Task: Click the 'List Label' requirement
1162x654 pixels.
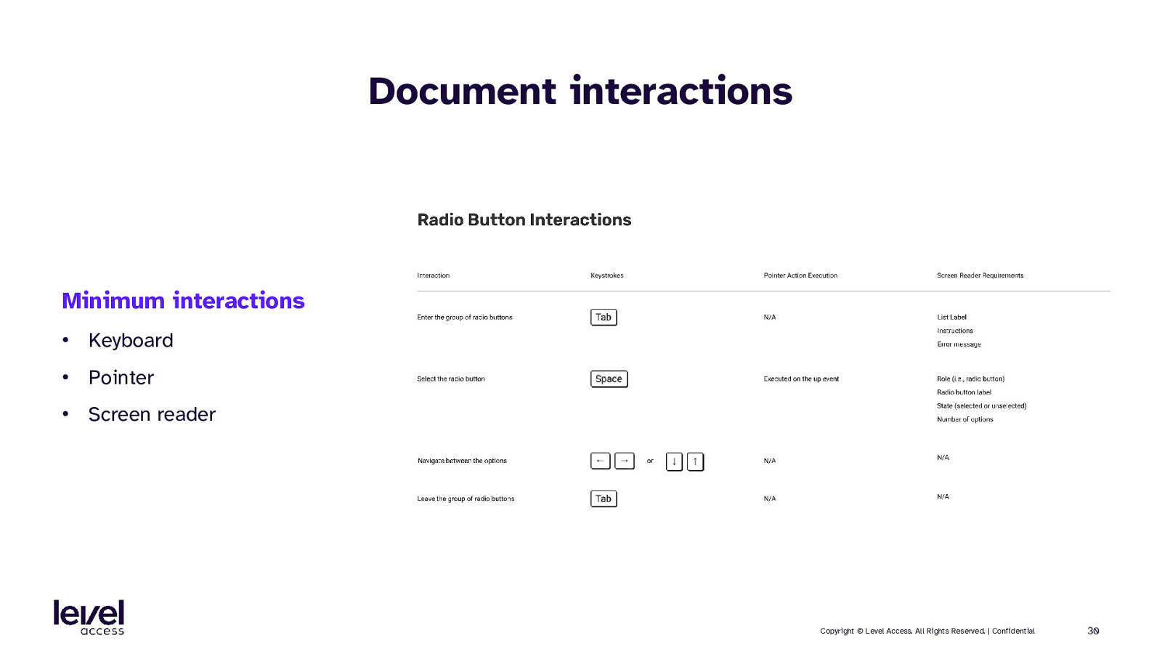Action: 951,317
